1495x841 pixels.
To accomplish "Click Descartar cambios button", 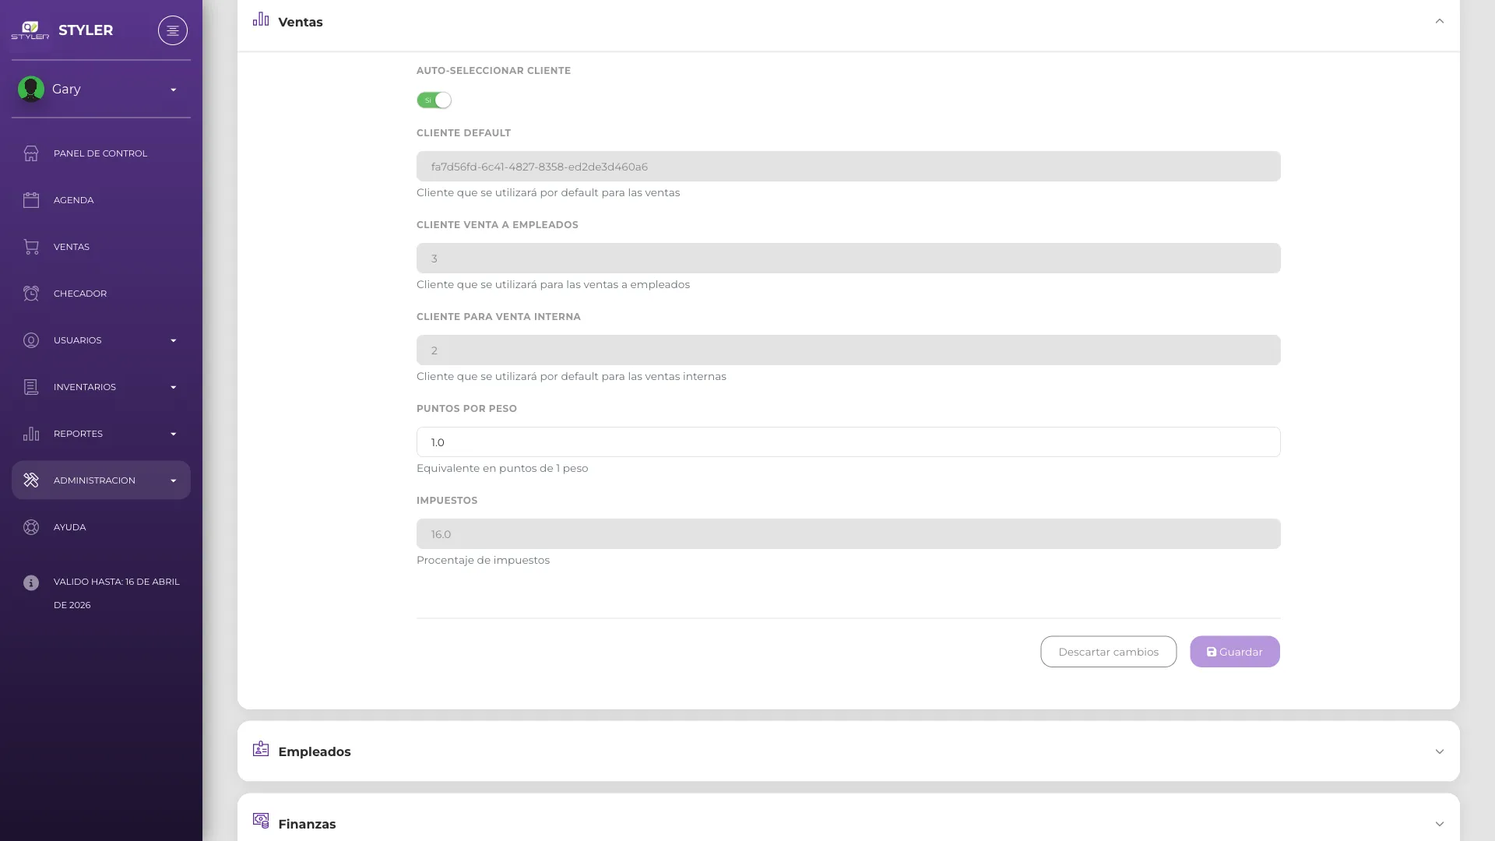I will (1108, 652).
